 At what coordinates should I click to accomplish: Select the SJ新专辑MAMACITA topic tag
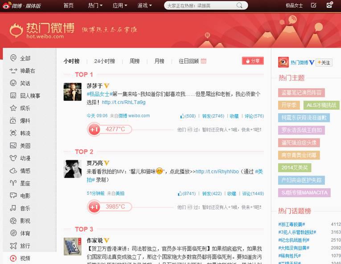point(304,193)
